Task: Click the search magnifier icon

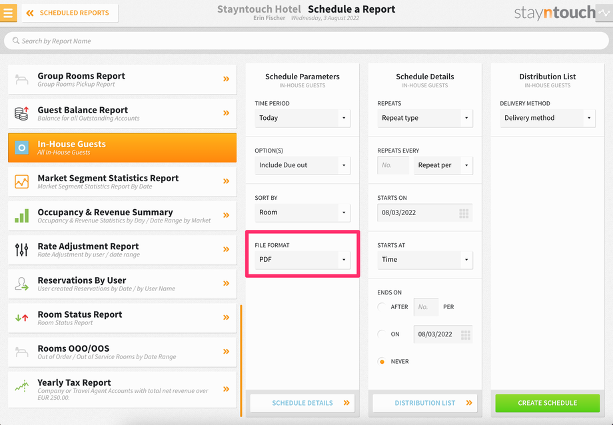Action: pyautogui.click(x=15, y=41)
